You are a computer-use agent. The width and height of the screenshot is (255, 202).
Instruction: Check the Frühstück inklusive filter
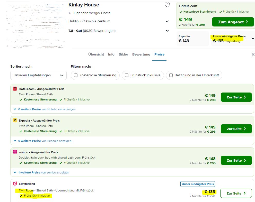[x=127, y=75]
